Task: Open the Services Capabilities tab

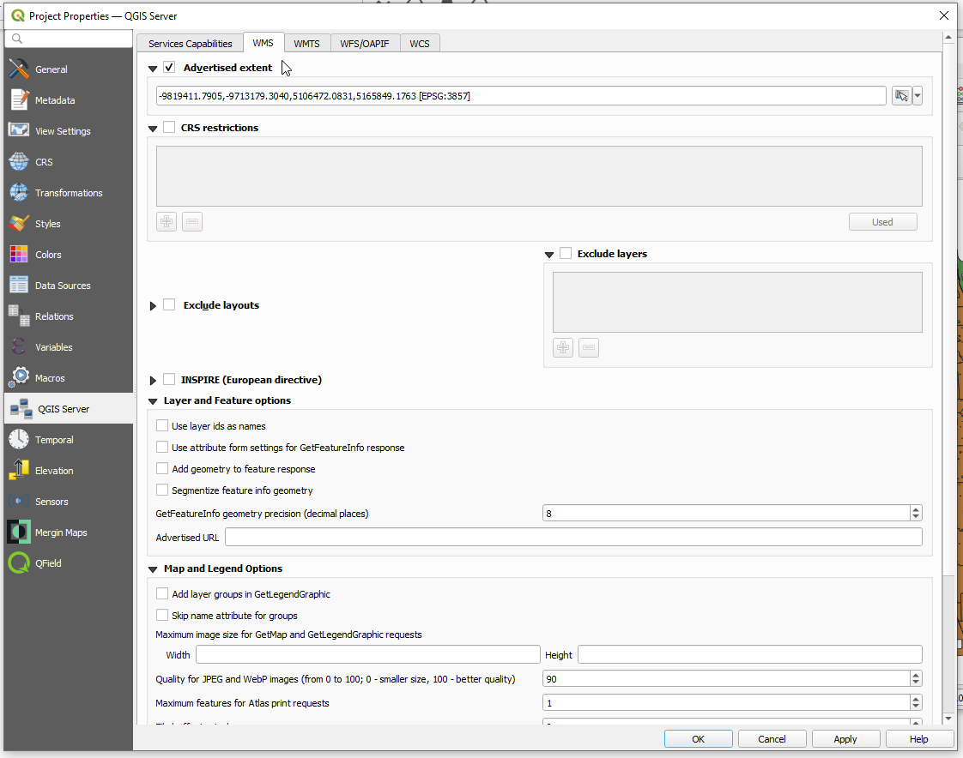Action: 190,44
